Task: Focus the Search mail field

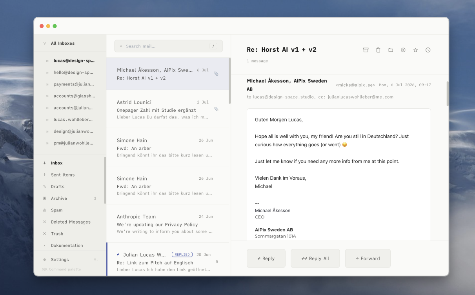Action: click(168, 46)
